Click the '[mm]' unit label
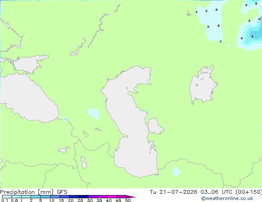The image size is (262, 202). [x=45, y=192]
